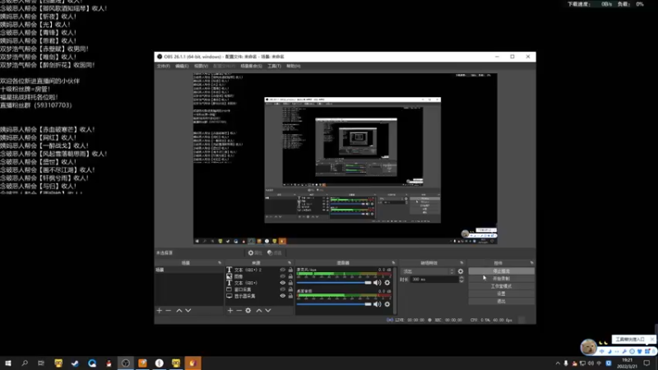Open the 帮助(H) menu

click(x=294, y=67)
